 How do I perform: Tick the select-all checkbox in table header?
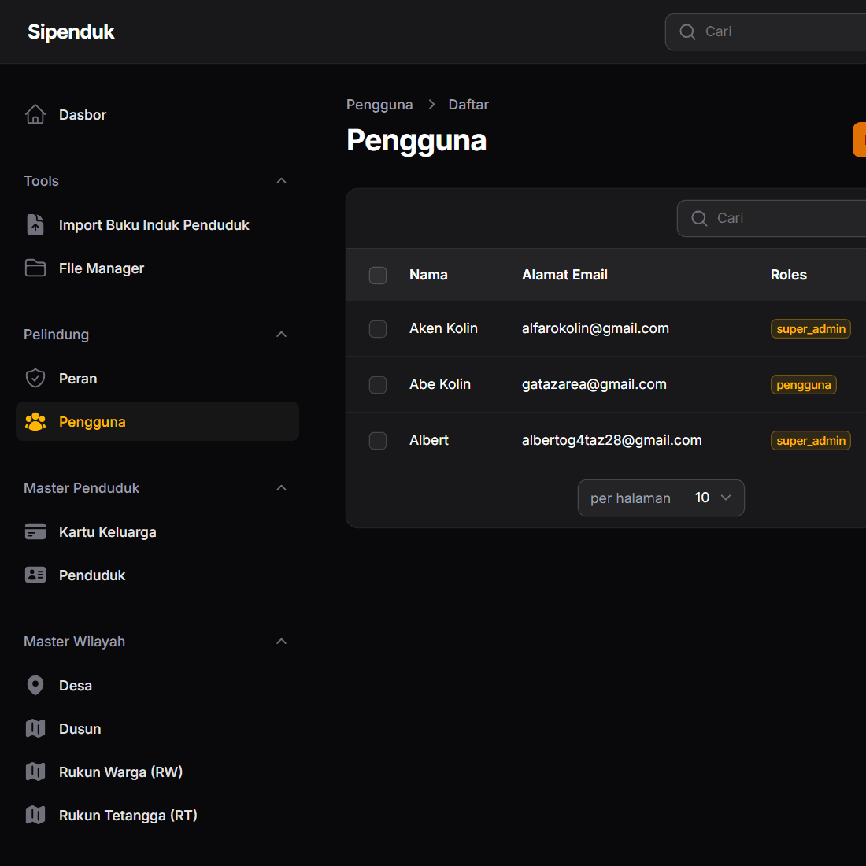pos(378,275)
